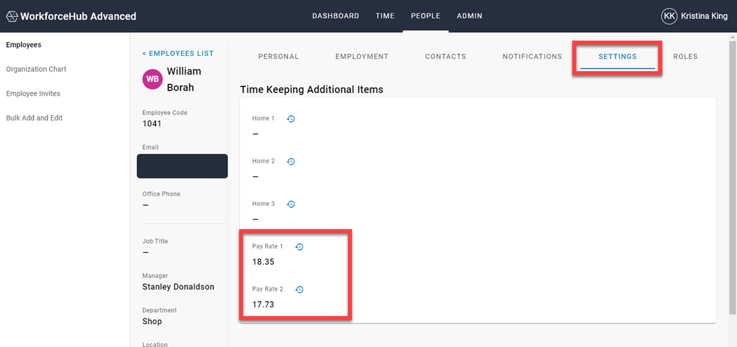
Task: View Pay Rate 1 history icon
Action: click(x=300, y=247)
